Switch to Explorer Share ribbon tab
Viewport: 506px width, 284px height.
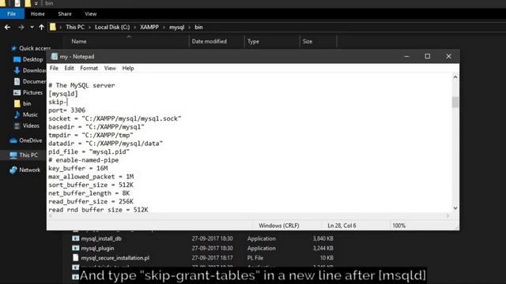[65, 14]
